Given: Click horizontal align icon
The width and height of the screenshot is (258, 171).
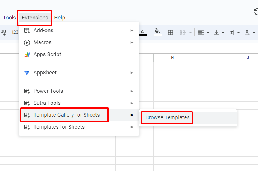Looking at the screenshot, I should point(201,33).
